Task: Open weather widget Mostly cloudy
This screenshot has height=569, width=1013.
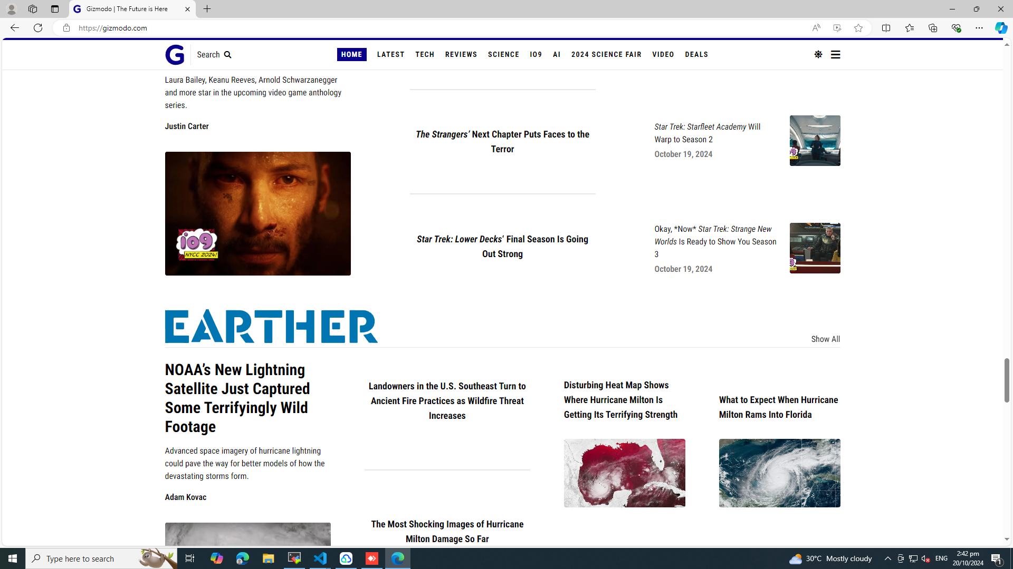Action: [x=830, y=558]
